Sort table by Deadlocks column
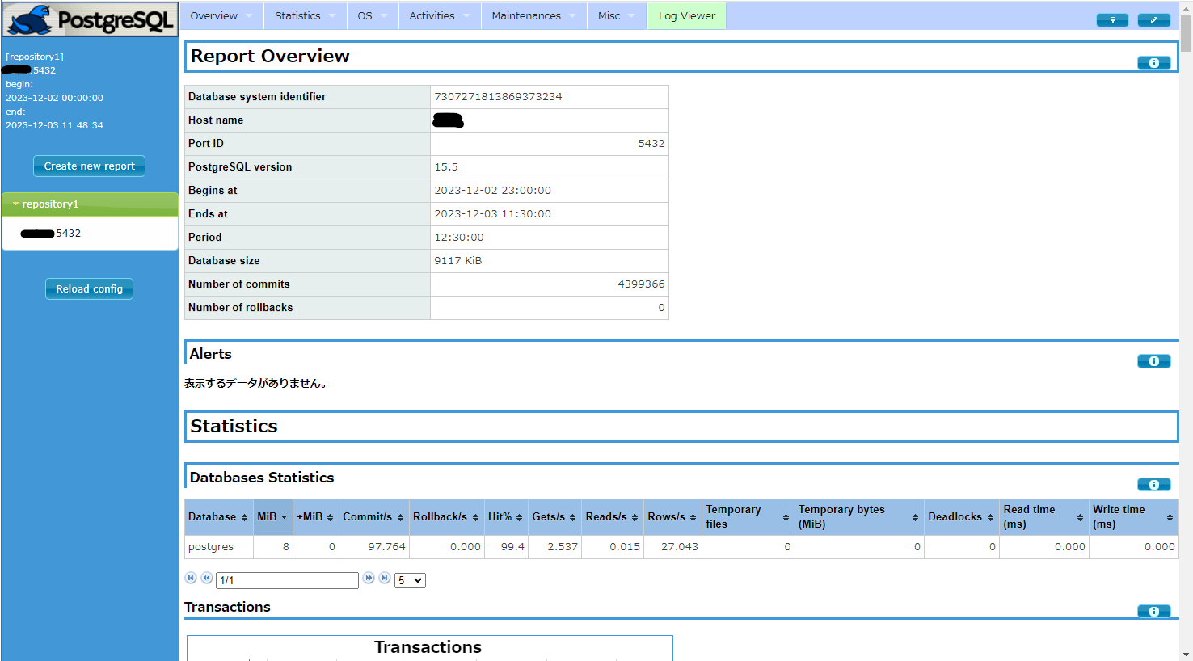1193x661 pixels. coord(961,517)
